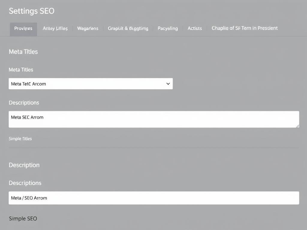Focus the Meta / SEO Arrom input field

(x=154, y=198)
